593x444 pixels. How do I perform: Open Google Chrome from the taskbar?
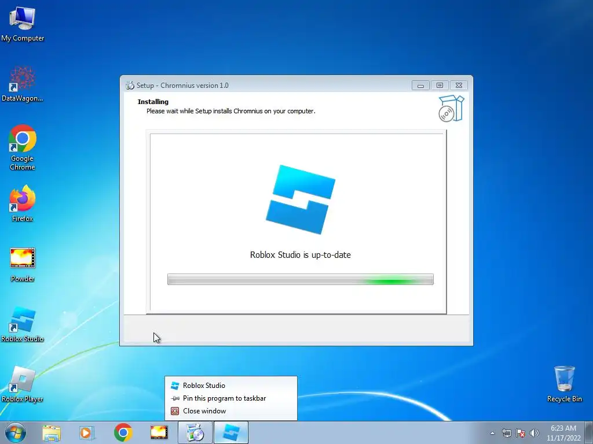(123, 432)
